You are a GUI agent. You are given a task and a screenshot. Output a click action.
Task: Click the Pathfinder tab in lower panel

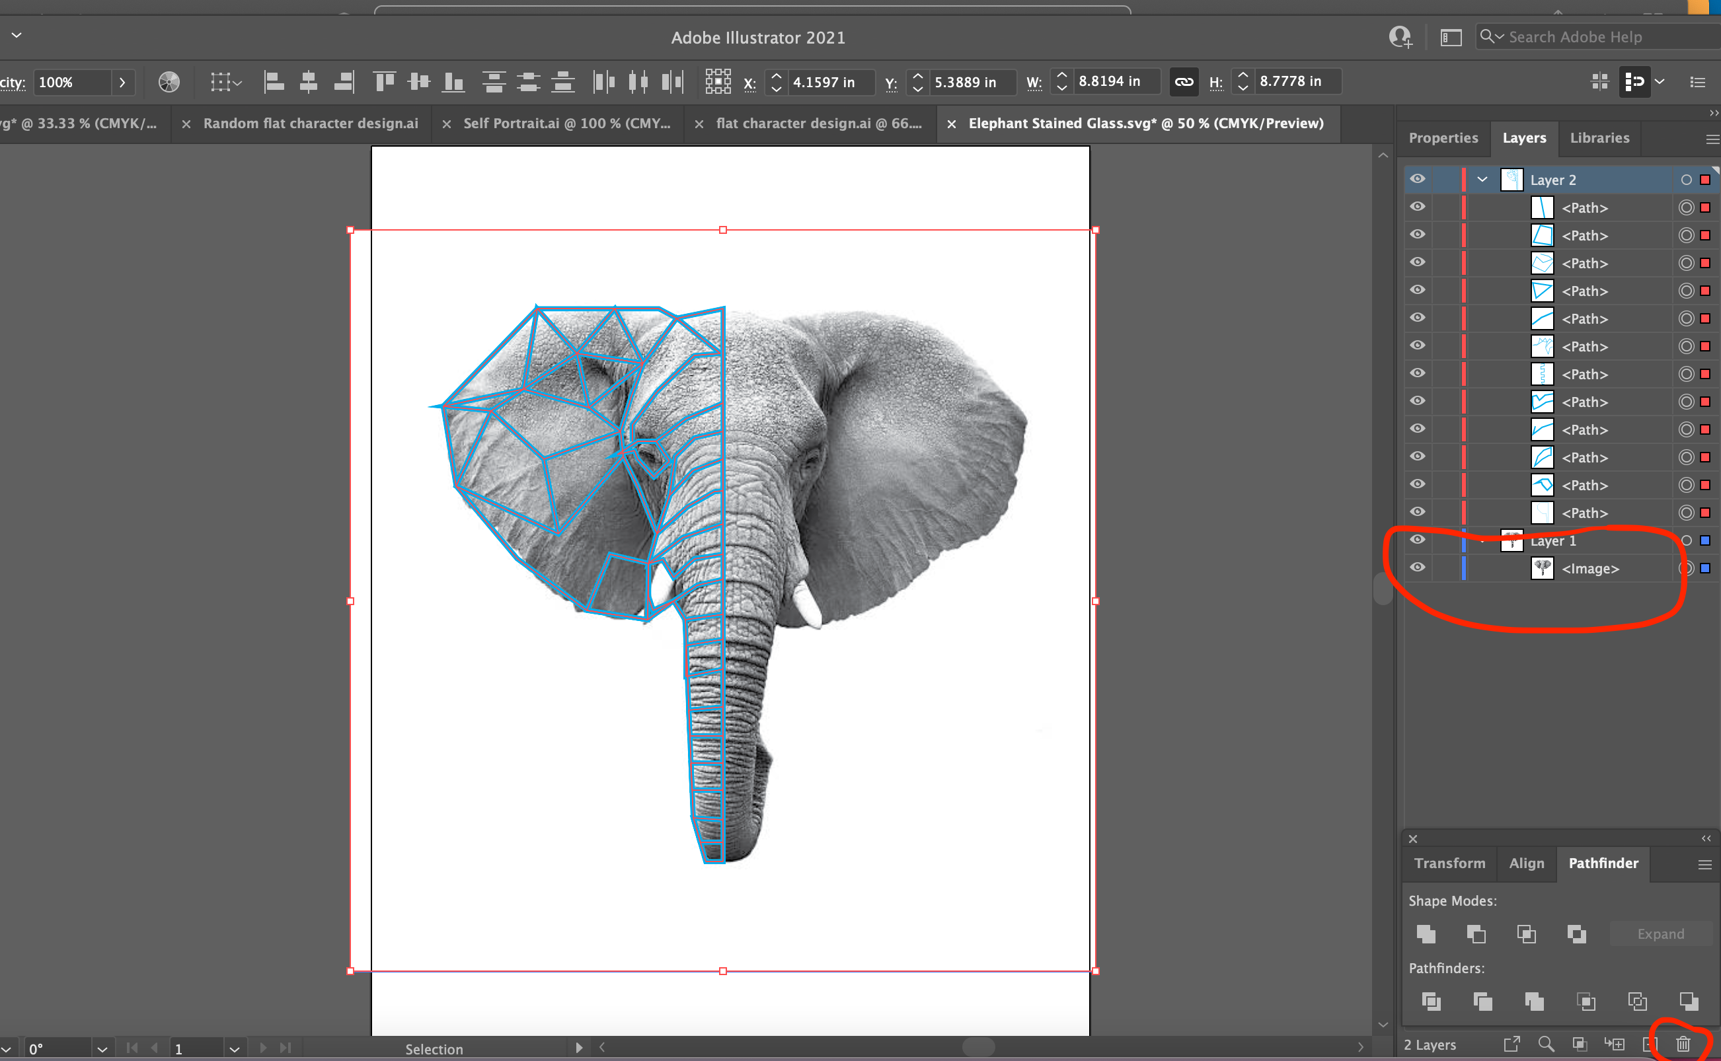(1603, 863)
